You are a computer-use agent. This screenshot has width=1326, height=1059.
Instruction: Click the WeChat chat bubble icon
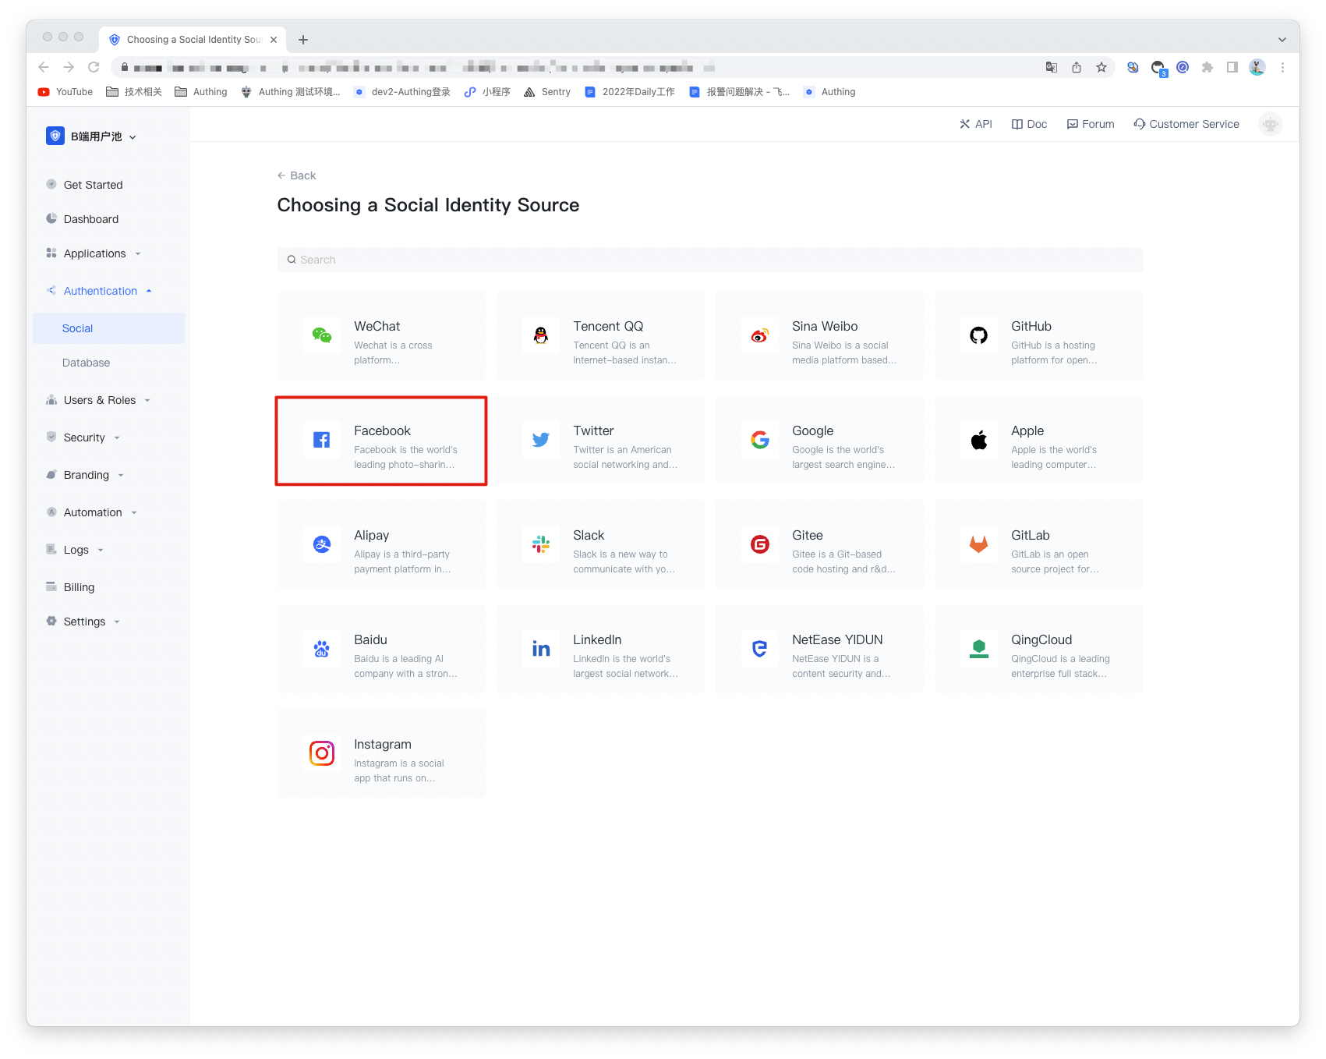coord(321,336)
